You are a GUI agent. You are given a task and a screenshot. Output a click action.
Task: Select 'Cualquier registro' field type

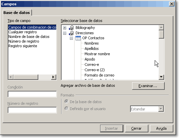32,32
